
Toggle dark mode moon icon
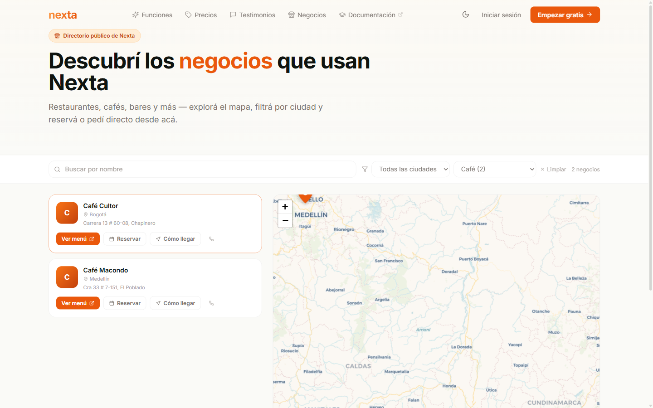465,15
